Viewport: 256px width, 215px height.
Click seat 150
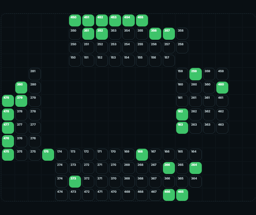75,60
